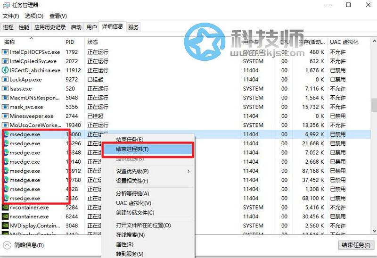Choose 创建转储文件(C) in context menu

[135, 213]
